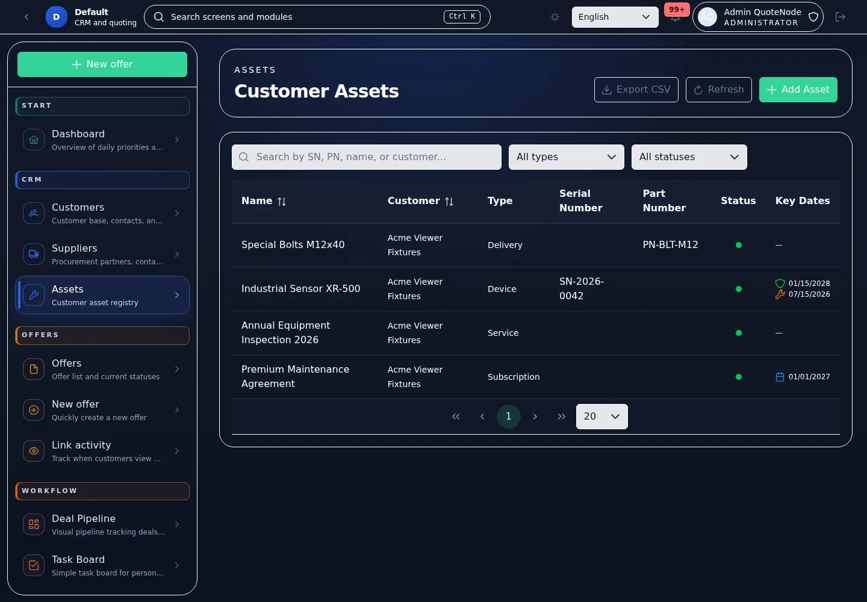The width and height of the screenshot is (867, 602).
Task: Go to next page arrow
Action: pos(535,417)
